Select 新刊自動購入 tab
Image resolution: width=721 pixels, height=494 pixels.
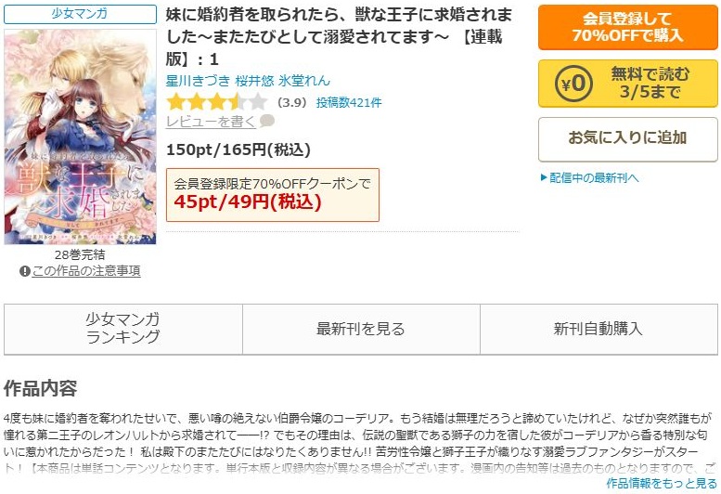tap(599, 329)
